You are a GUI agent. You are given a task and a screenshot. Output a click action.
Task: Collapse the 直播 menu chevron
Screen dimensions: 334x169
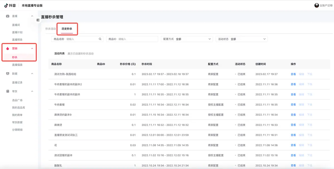click(x=32, y=16)
